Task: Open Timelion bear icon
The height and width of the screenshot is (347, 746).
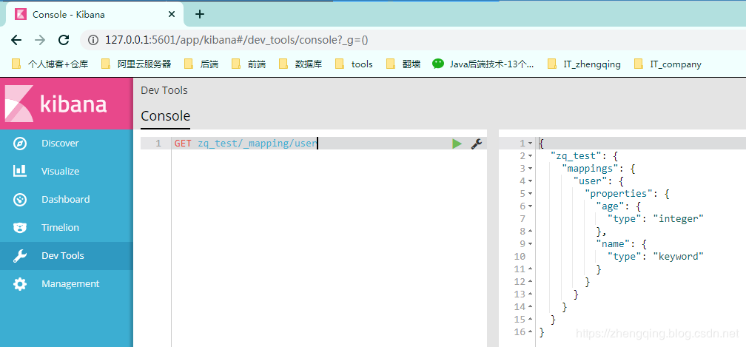Action: pos(20,228)
